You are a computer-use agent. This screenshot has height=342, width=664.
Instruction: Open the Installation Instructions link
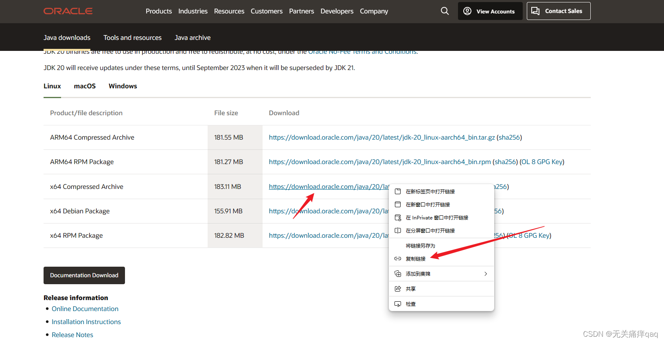point(86,322)
